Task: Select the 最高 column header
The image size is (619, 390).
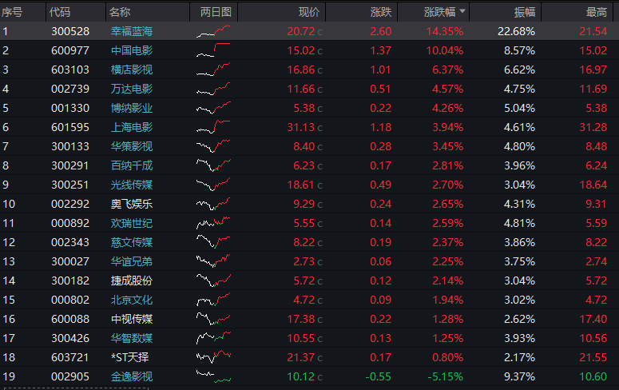Action: (596, 12)
